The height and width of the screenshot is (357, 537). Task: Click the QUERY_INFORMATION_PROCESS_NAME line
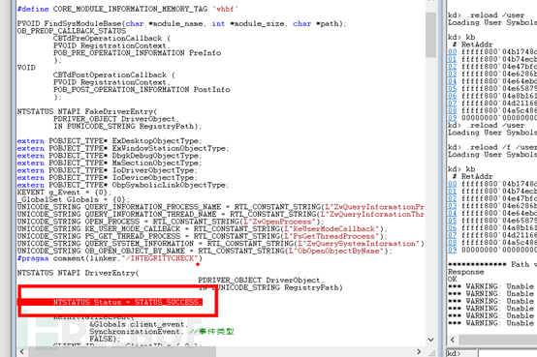[x=221, y=207]
